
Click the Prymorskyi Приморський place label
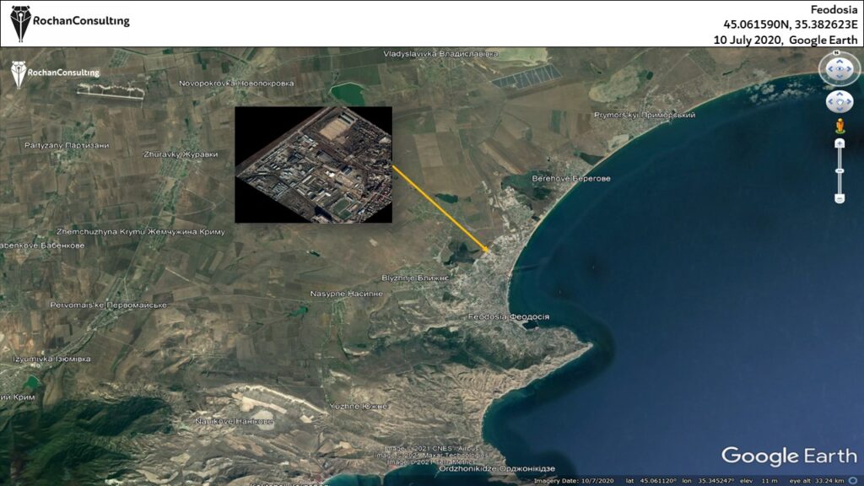coord(644,115)
